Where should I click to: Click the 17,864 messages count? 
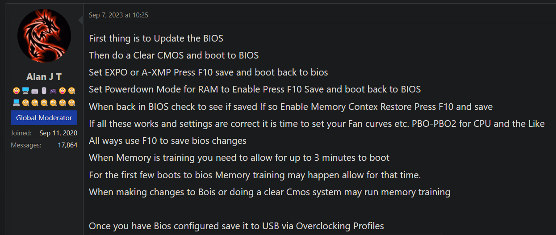[67, 145]
